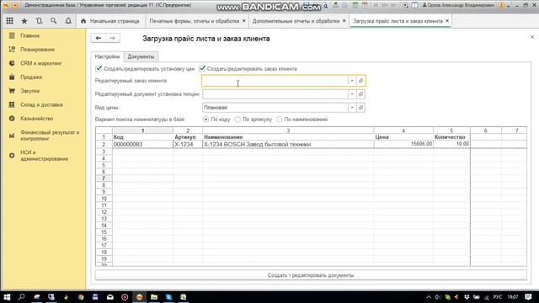Image resolution: width=539 pixels, height=303 pixels.
Task: Select cell with code 000000083
Action: (x=142, y=144)
